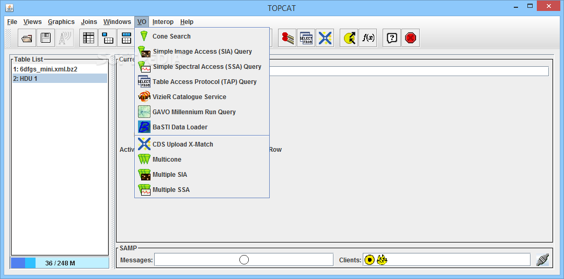Image resolution: width=564 pixels, height=279 pixels.
Task: Open the File menu
Action: (12, 22)
